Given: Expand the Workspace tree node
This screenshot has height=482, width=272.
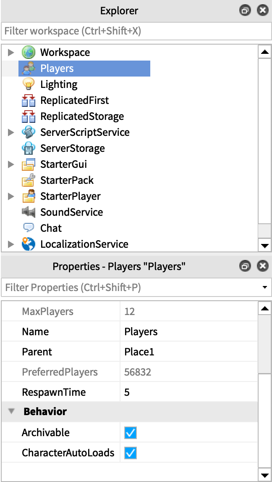Looking at the screenshot, I should 11,53.
